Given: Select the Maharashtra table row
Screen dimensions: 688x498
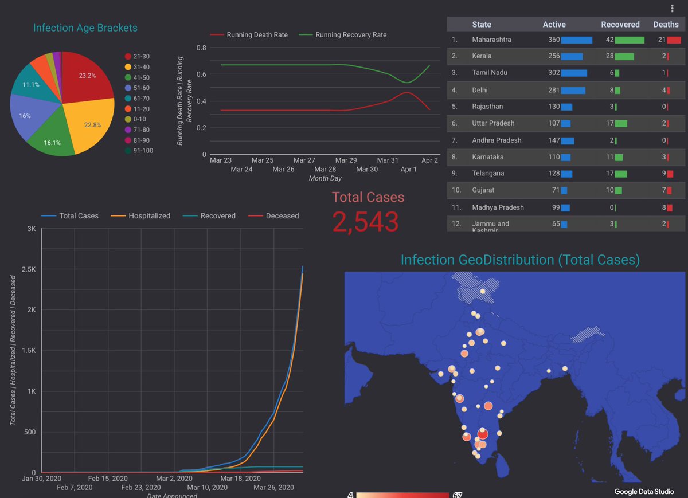Looking at the screenshot, I should [x=566, y=40].
